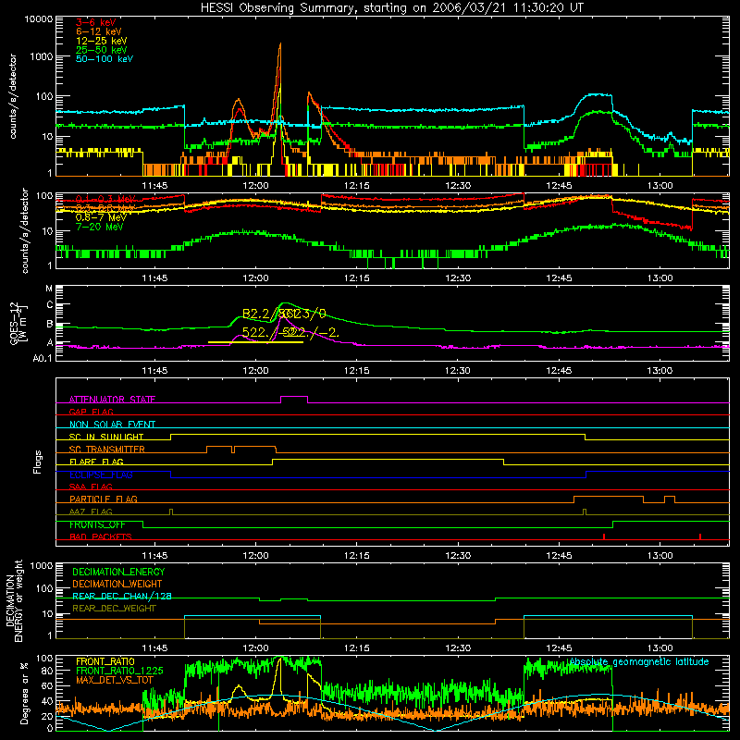Image resolution: width=740 pixels, height=740 pixels.
Task: Click the Degrees or % axis label
Action: pyautogui.click(x=24, y=693)
